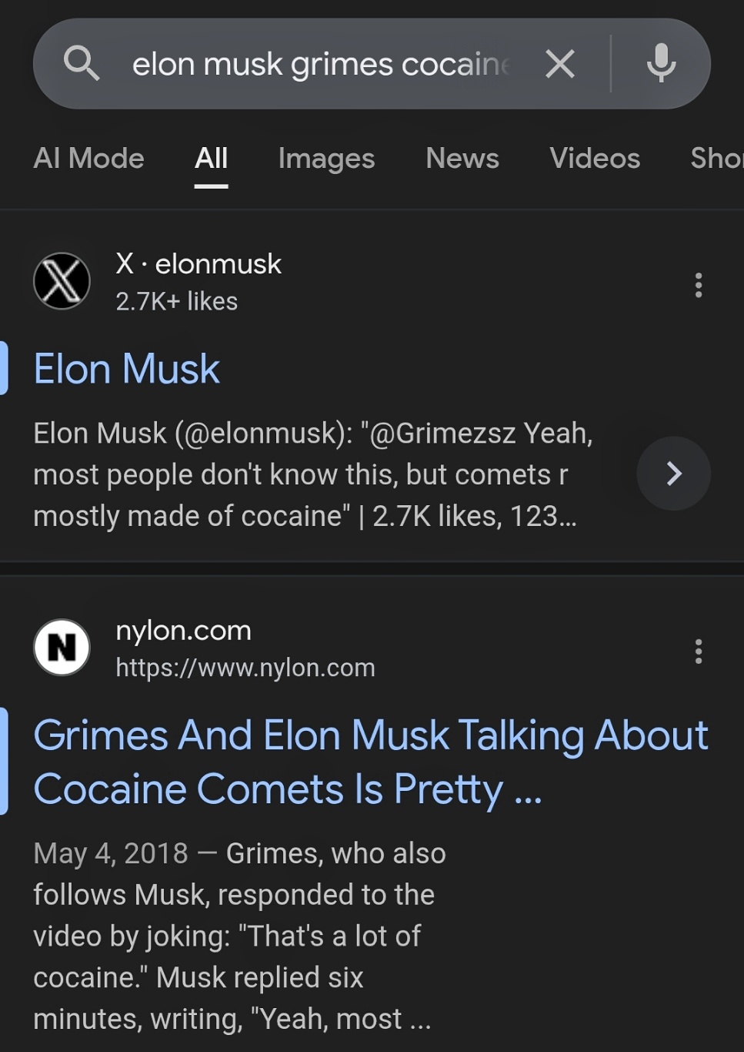Tap the X · elonmusk source label

coord(199,264)
